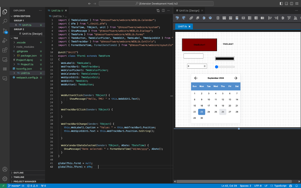
Task: Click the WebSpinEdit up/down stepper
Action: pos(205,66)
